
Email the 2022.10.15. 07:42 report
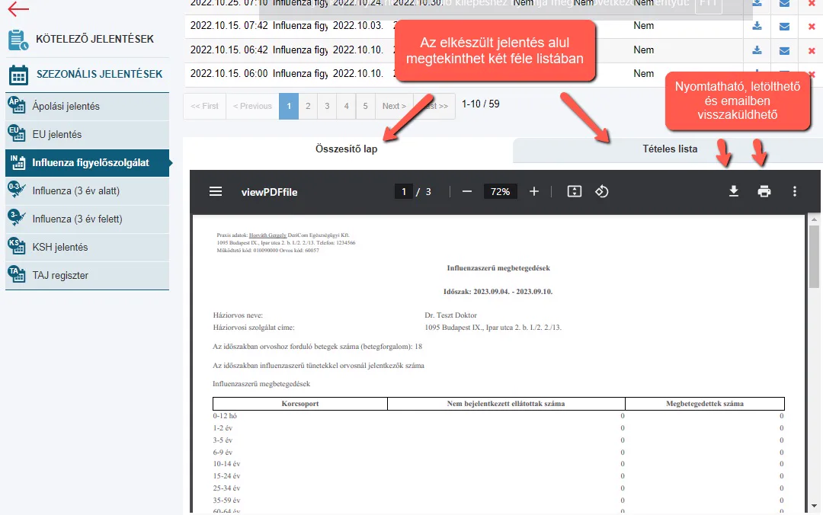(784, 26)
